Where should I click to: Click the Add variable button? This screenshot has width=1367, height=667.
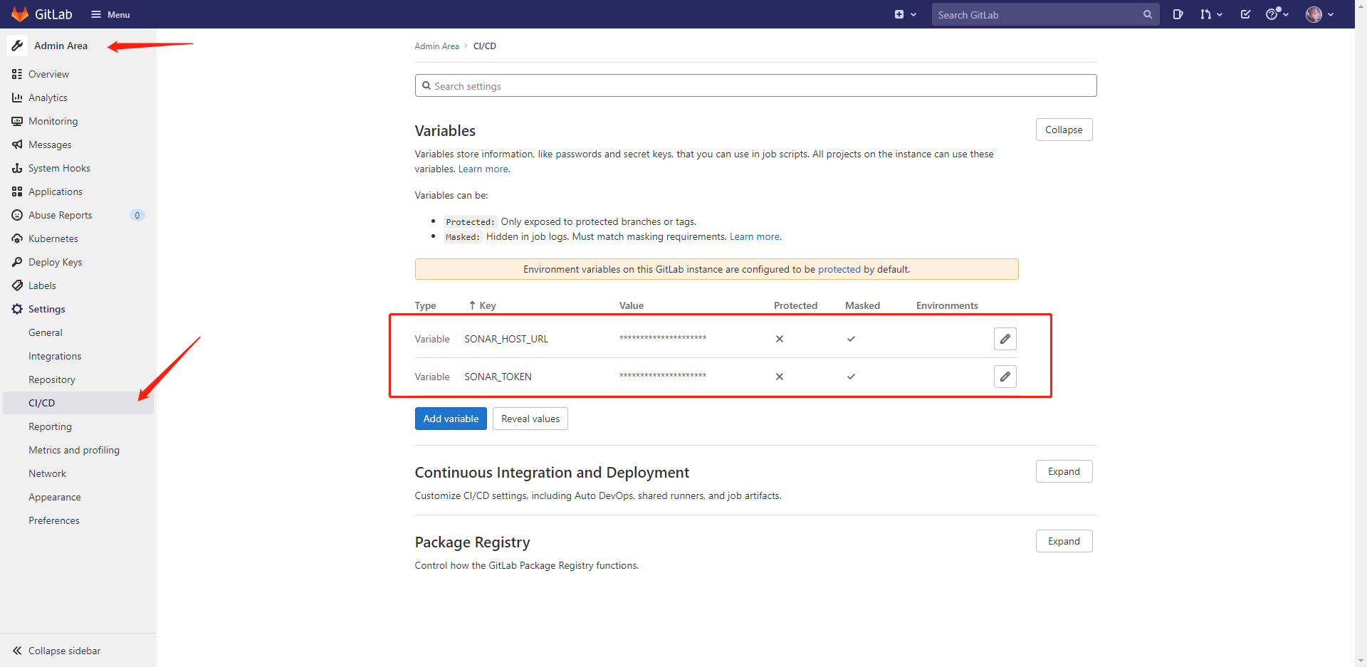point(451,419)
